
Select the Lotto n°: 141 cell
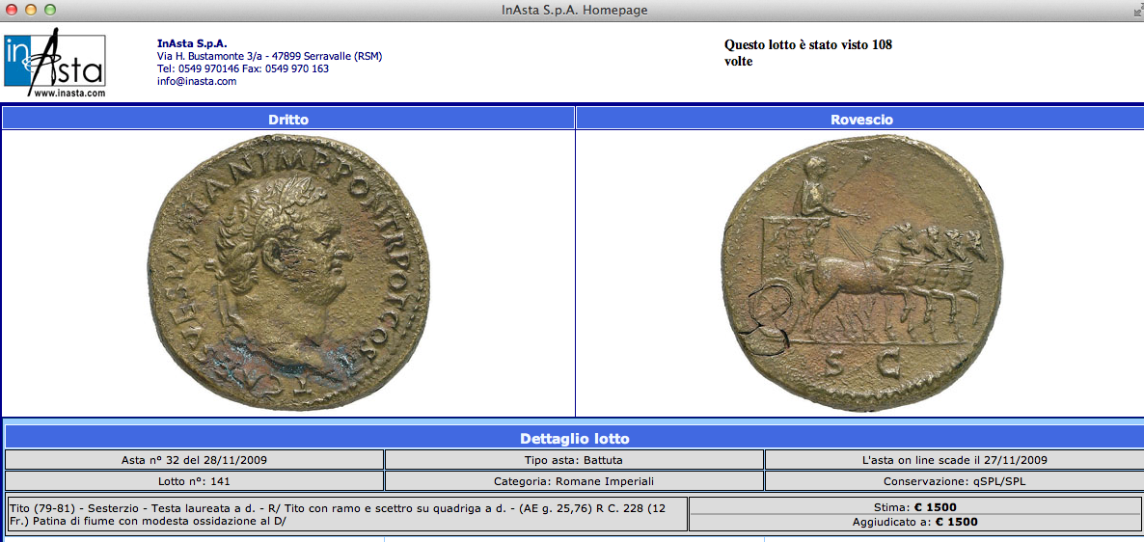pos(194,481)
